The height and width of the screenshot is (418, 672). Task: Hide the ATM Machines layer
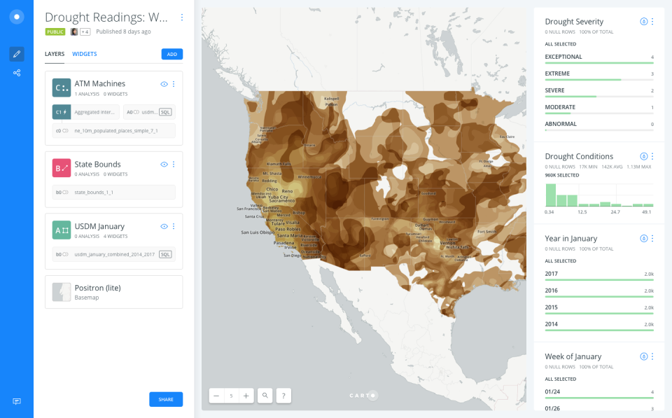point(164,84)
